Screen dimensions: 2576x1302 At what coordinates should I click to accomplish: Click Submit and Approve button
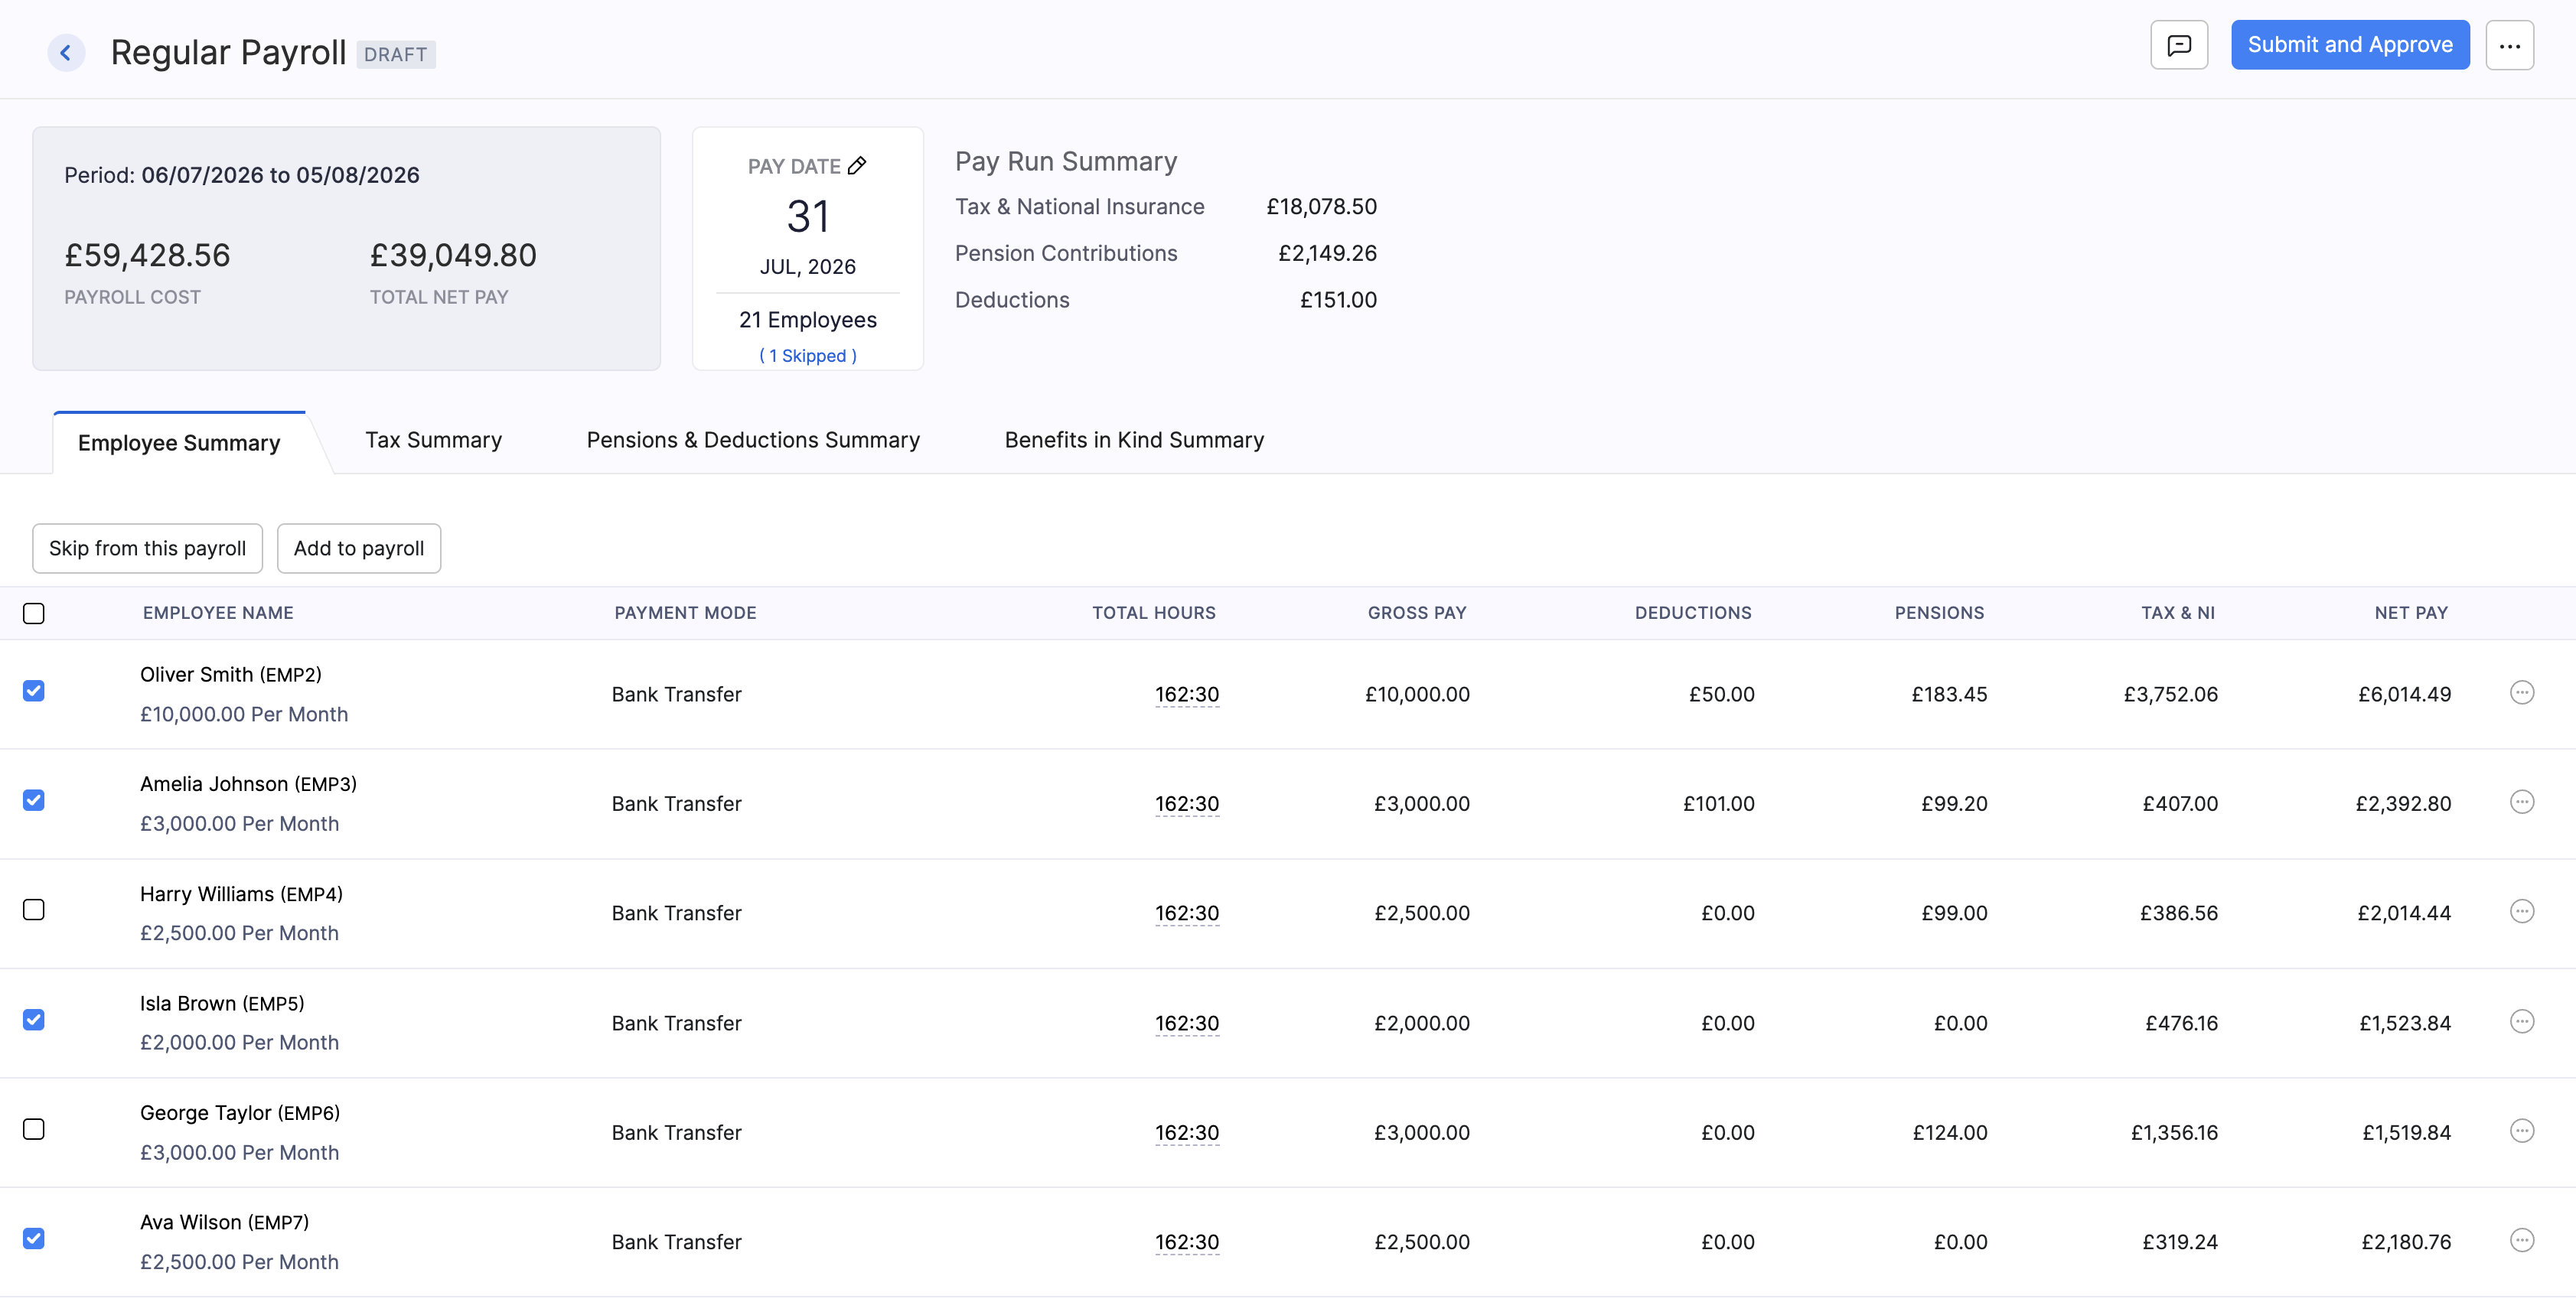tap(2350, 45)
